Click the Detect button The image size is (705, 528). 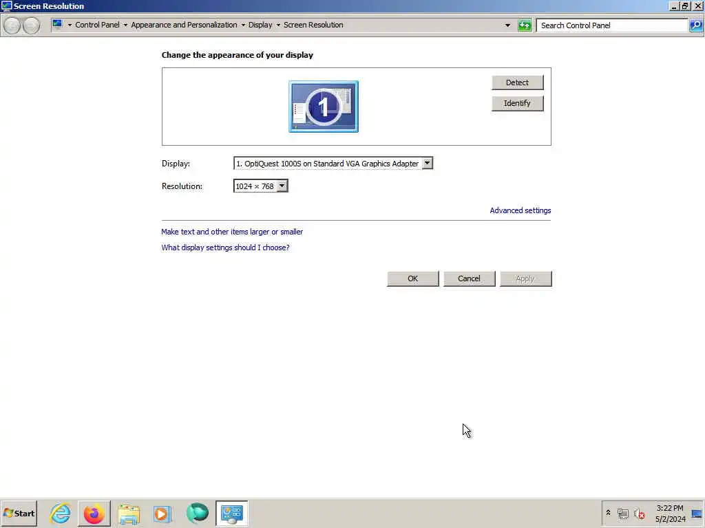(517, 82)
